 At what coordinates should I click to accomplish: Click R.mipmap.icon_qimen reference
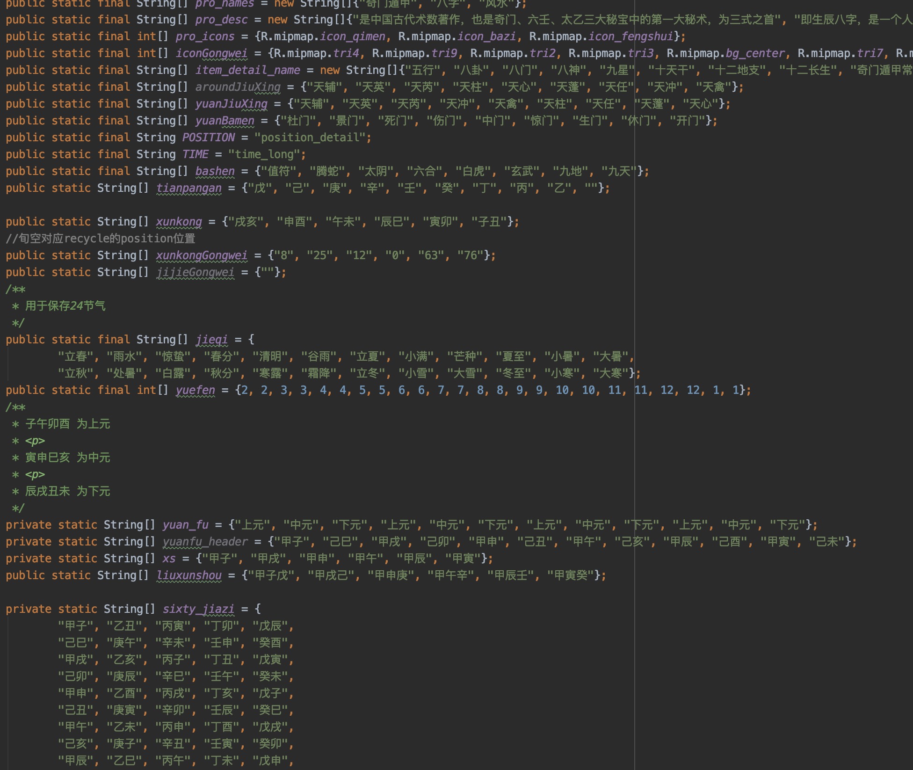click(323, 36)
